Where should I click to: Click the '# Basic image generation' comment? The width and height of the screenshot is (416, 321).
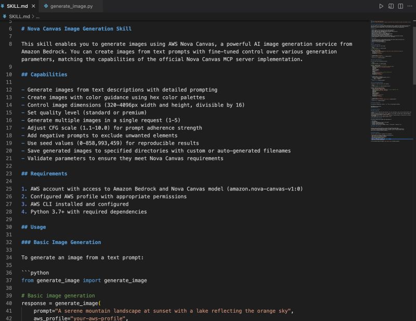(58, 296)
